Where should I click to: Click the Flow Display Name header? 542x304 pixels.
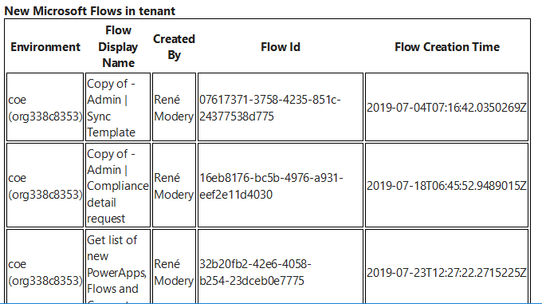118,47
